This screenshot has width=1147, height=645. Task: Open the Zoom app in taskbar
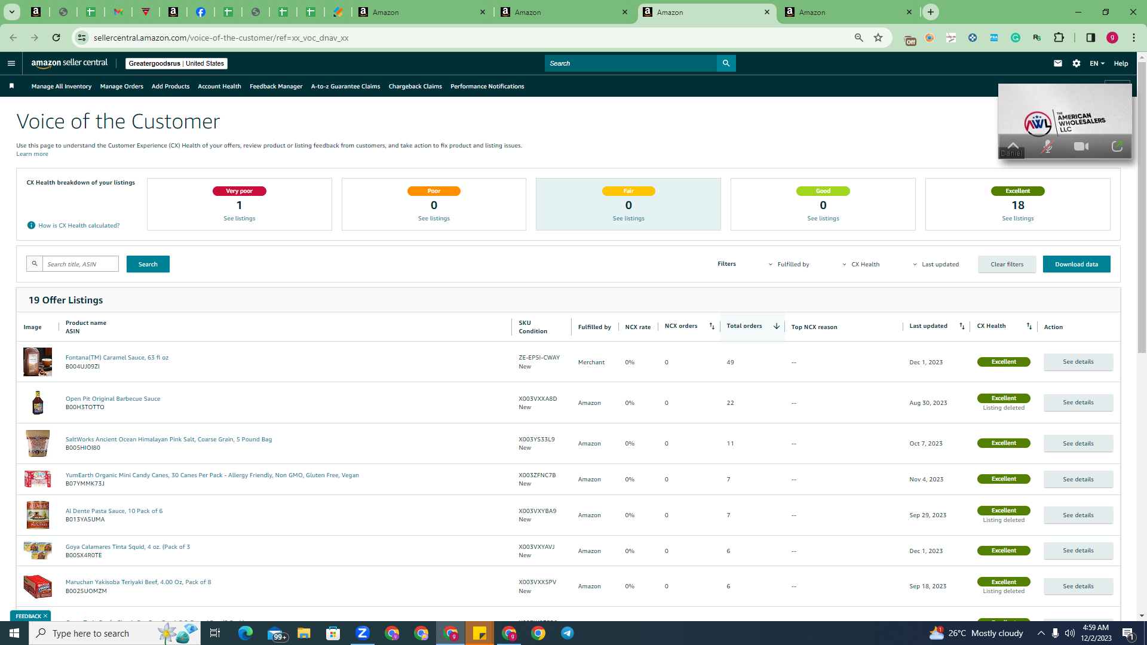pos(363,633)
